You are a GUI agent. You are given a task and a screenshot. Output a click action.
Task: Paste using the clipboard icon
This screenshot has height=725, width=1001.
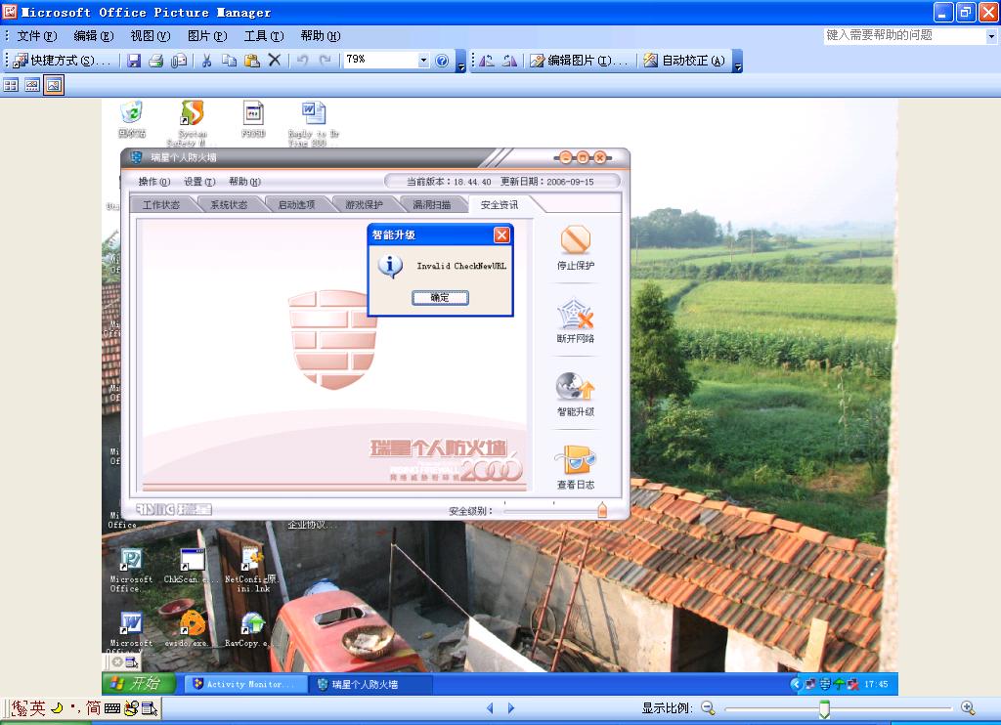click(x=252, y=61)
